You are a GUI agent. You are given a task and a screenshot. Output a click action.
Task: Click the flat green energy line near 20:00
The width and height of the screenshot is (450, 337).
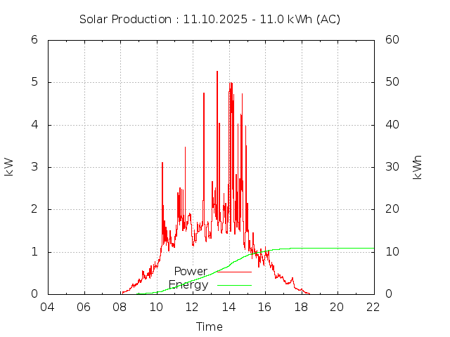pos(337,248)
